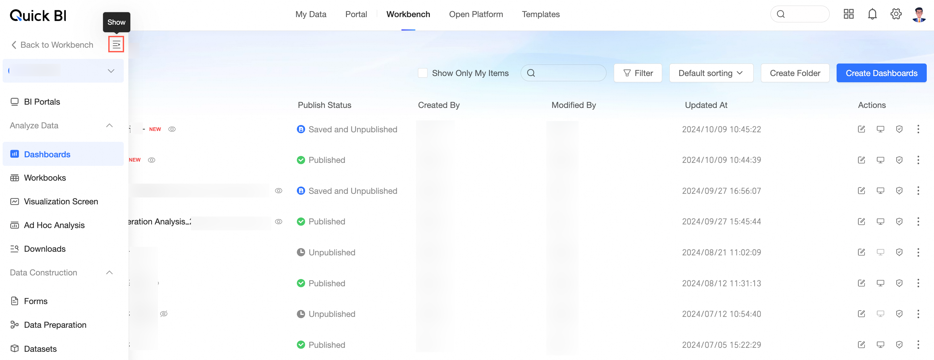The width and height of the screenshot is (934, 360).
Task: Click the sidebar collapse toggle icon
Action: 116,45
